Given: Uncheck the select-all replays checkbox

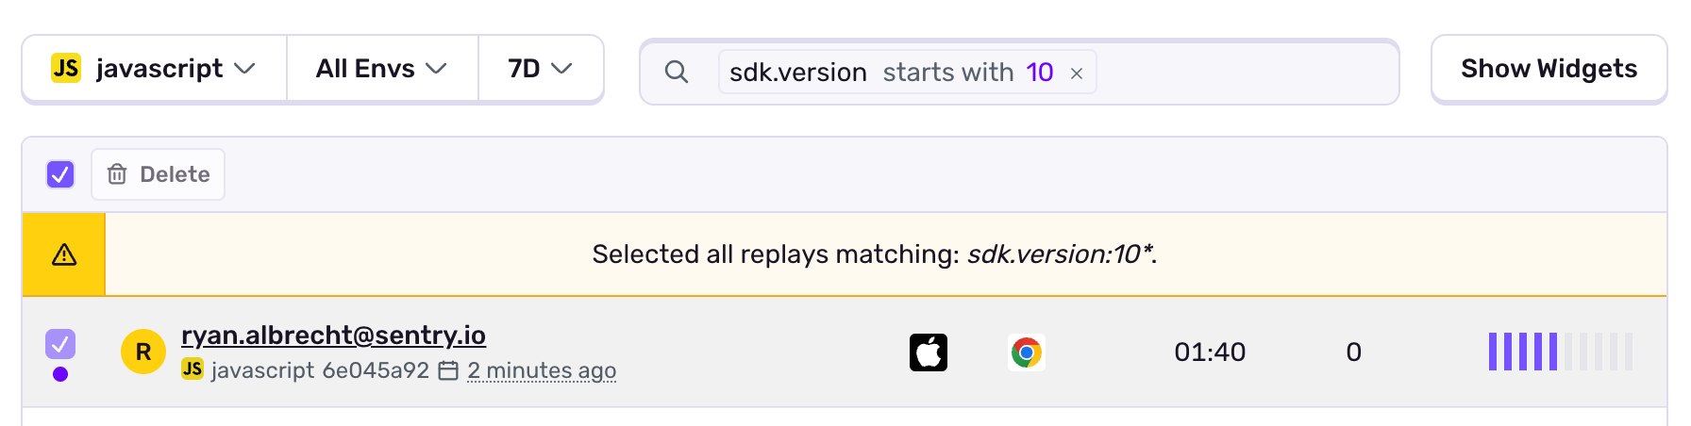Looking at the screenshot, I should coord(60,174).
